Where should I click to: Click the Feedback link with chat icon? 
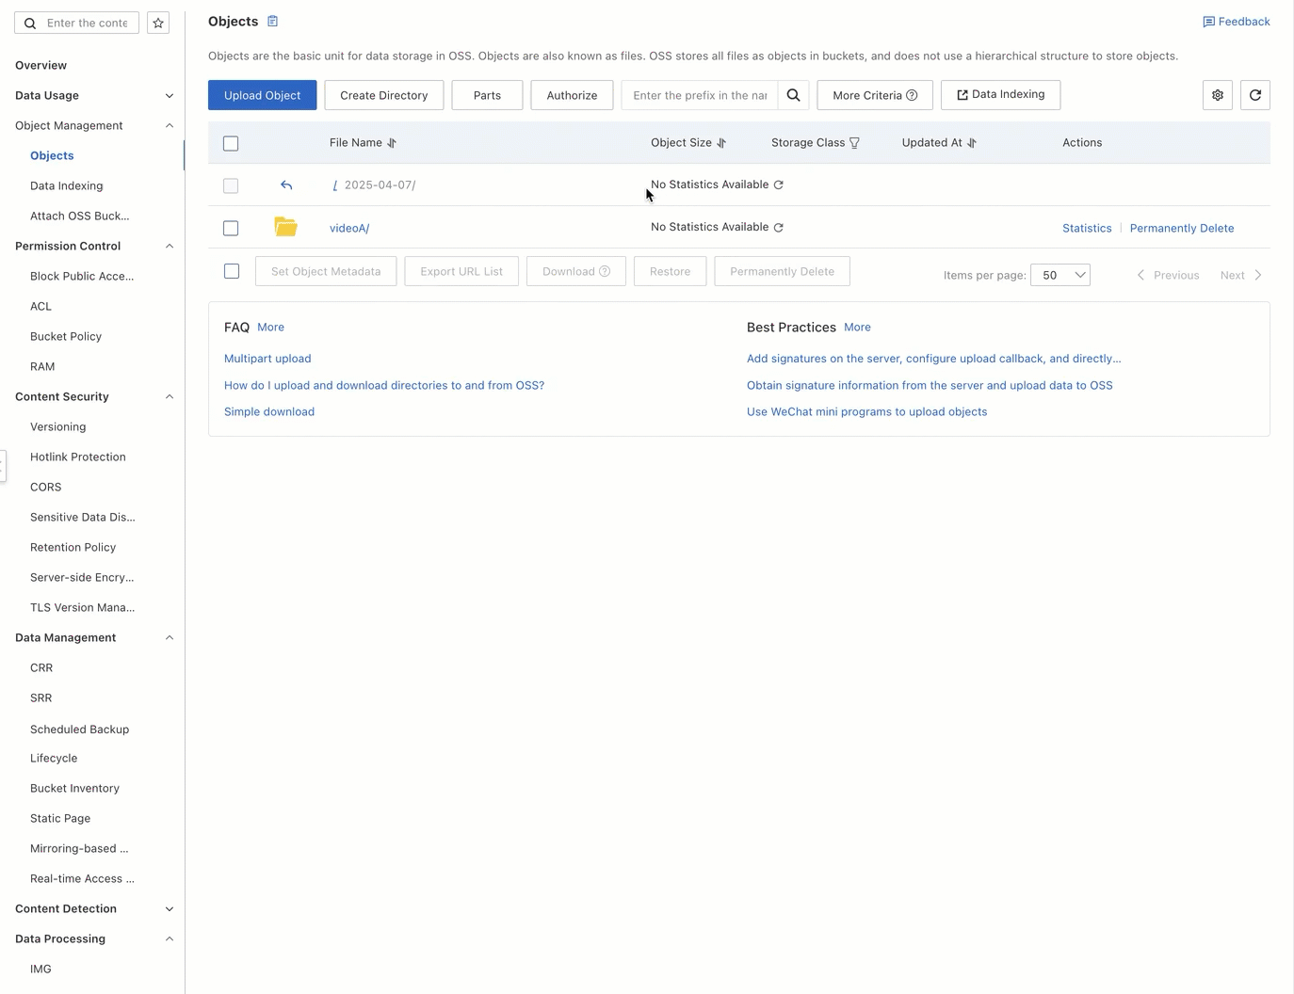tap(1236, 21)
